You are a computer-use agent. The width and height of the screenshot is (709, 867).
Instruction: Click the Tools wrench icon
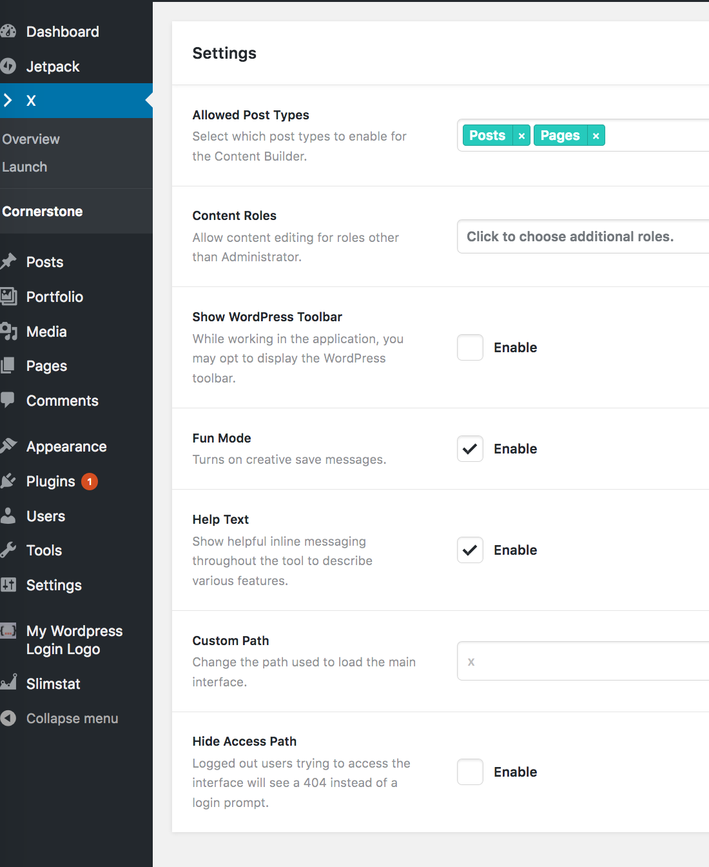tap(8, 550)
